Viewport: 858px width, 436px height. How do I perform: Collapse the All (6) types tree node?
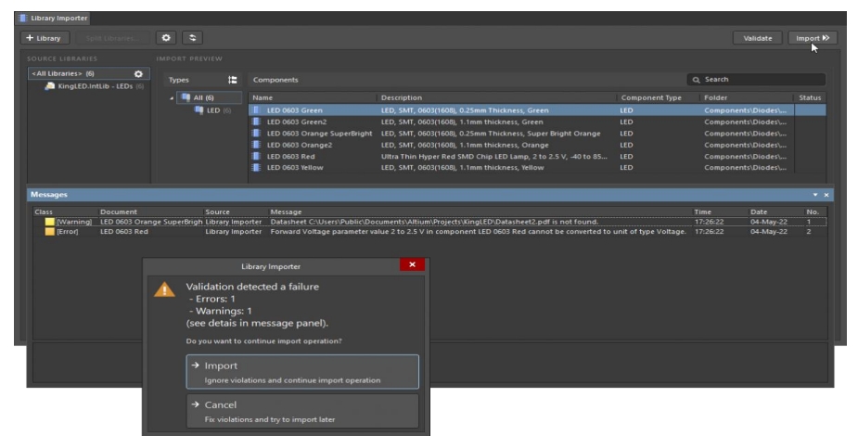coord(172,98)
